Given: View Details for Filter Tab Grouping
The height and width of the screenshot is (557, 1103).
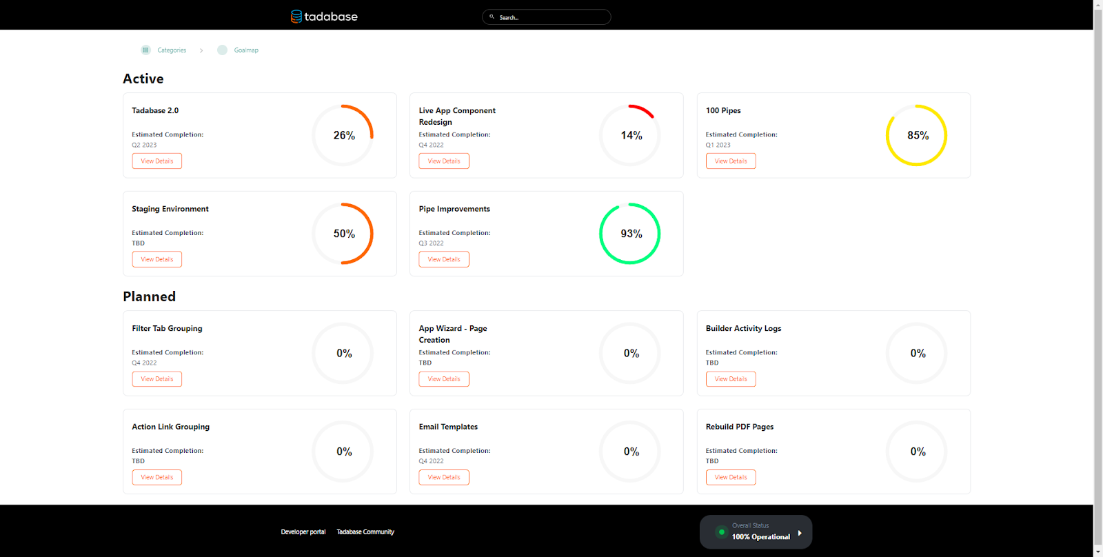Looking at the screenshot, I should [157, 379].
